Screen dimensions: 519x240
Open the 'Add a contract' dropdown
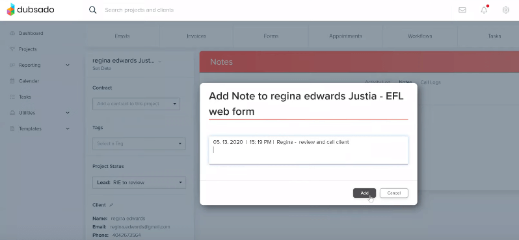(x=137, y=104)
